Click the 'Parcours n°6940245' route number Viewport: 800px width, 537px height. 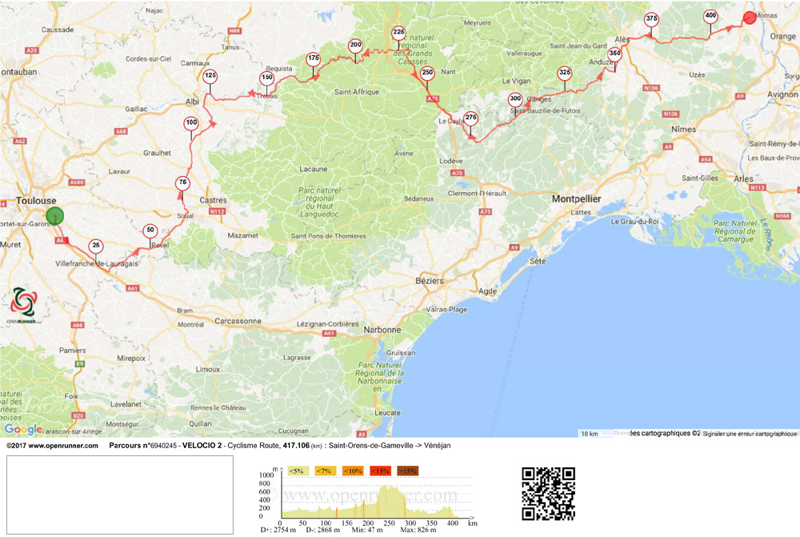pyautogui.click(x=143, y=446)
